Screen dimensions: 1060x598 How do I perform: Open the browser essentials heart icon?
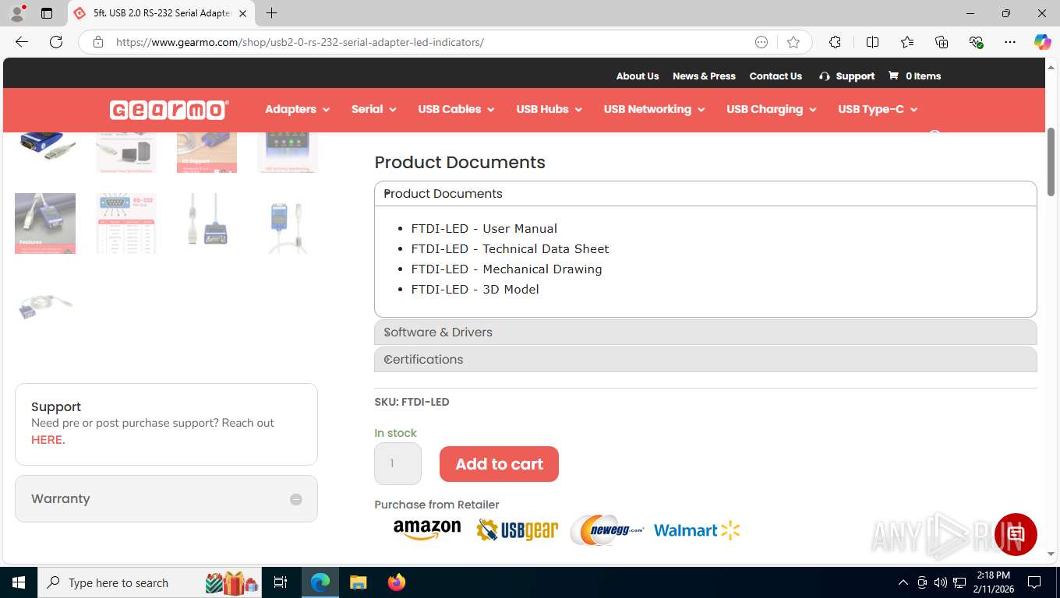[976, 42]
